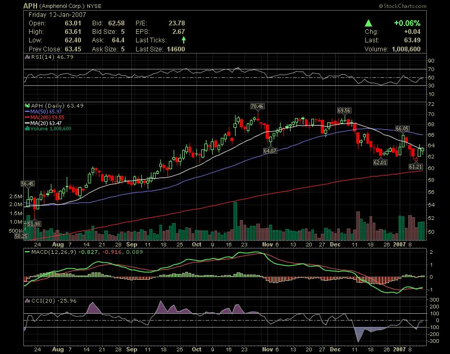Click the green Volume 1,008,600 legend text
The image size is (450, 354).
[51, 128]
